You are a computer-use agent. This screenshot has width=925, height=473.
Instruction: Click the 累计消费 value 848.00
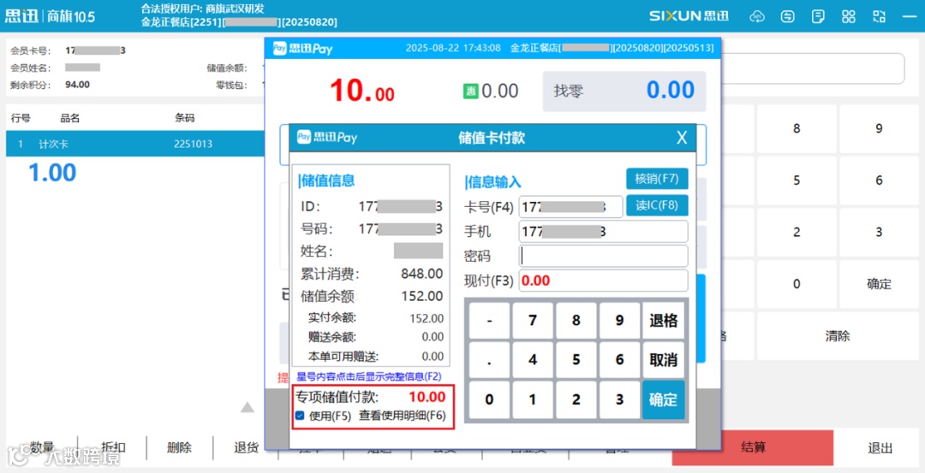pos(421,274)
